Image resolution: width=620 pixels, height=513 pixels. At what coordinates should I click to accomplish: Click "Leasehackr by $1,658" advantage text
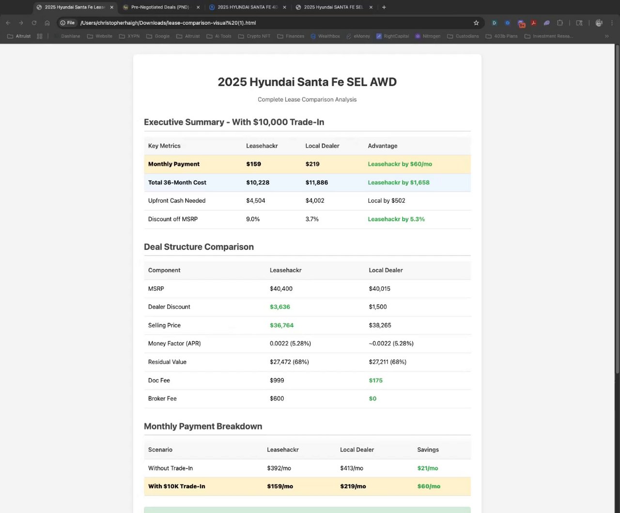pos(399,182)
